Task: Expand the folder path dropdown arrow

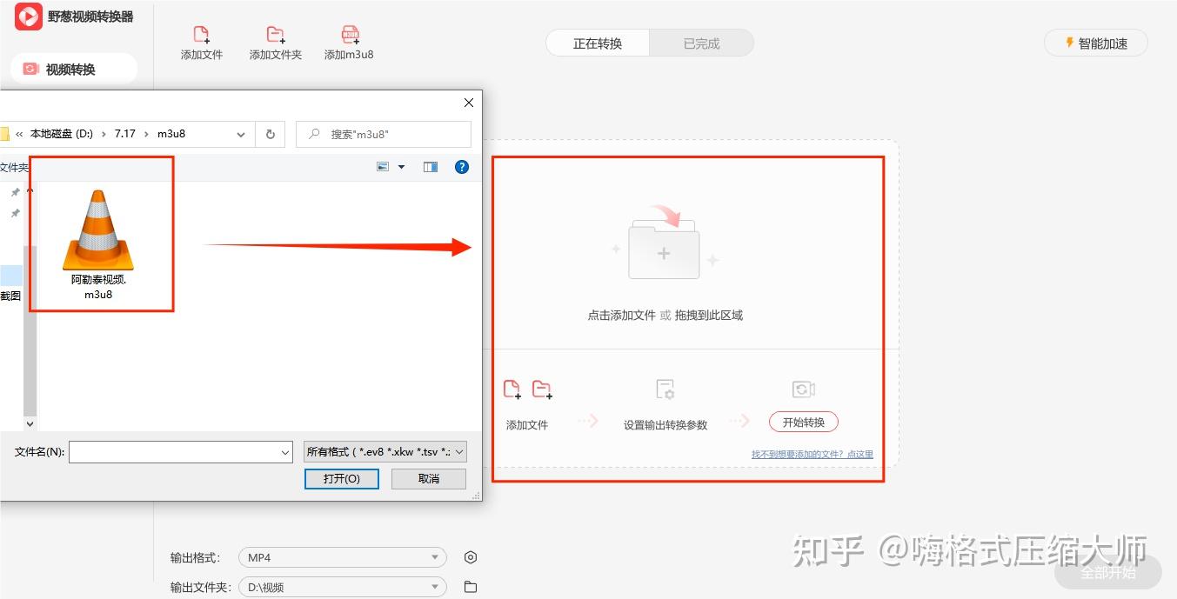Action: tap(241, 134)
